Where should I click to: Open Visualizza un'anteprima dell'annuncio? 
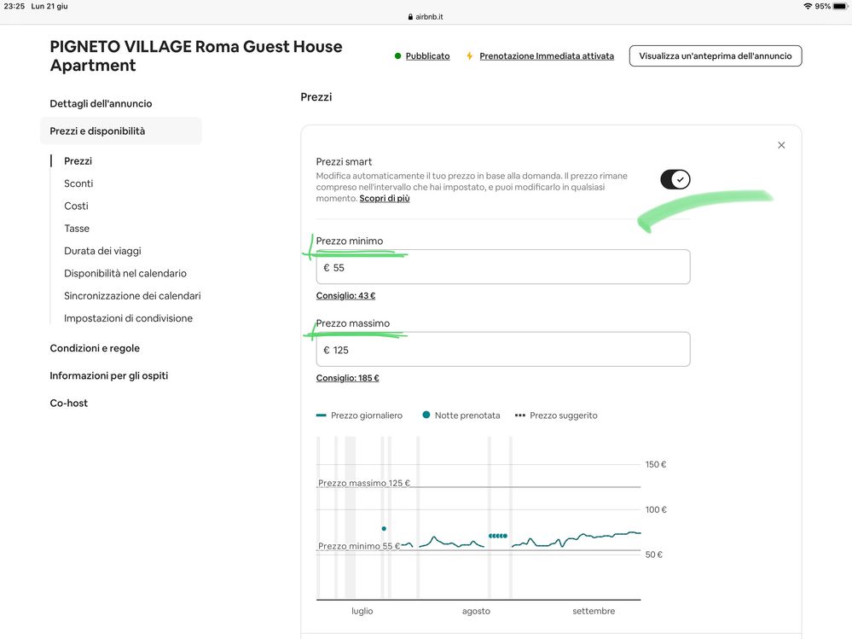(x=715, y=56)
